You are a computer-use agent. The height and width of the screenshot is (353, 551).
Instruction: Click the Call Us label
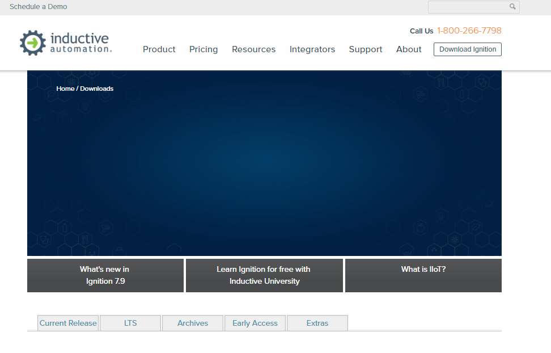point(421,31)
